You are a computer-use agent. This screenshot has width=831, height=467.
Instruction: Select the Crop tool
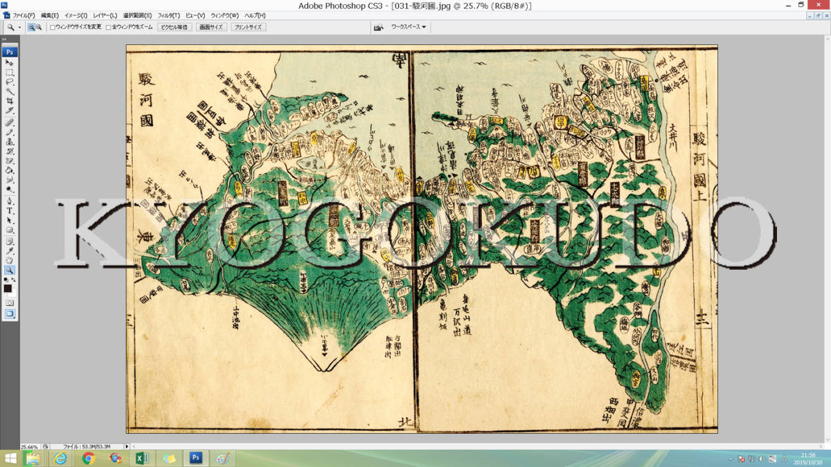[x=10, y=101]
